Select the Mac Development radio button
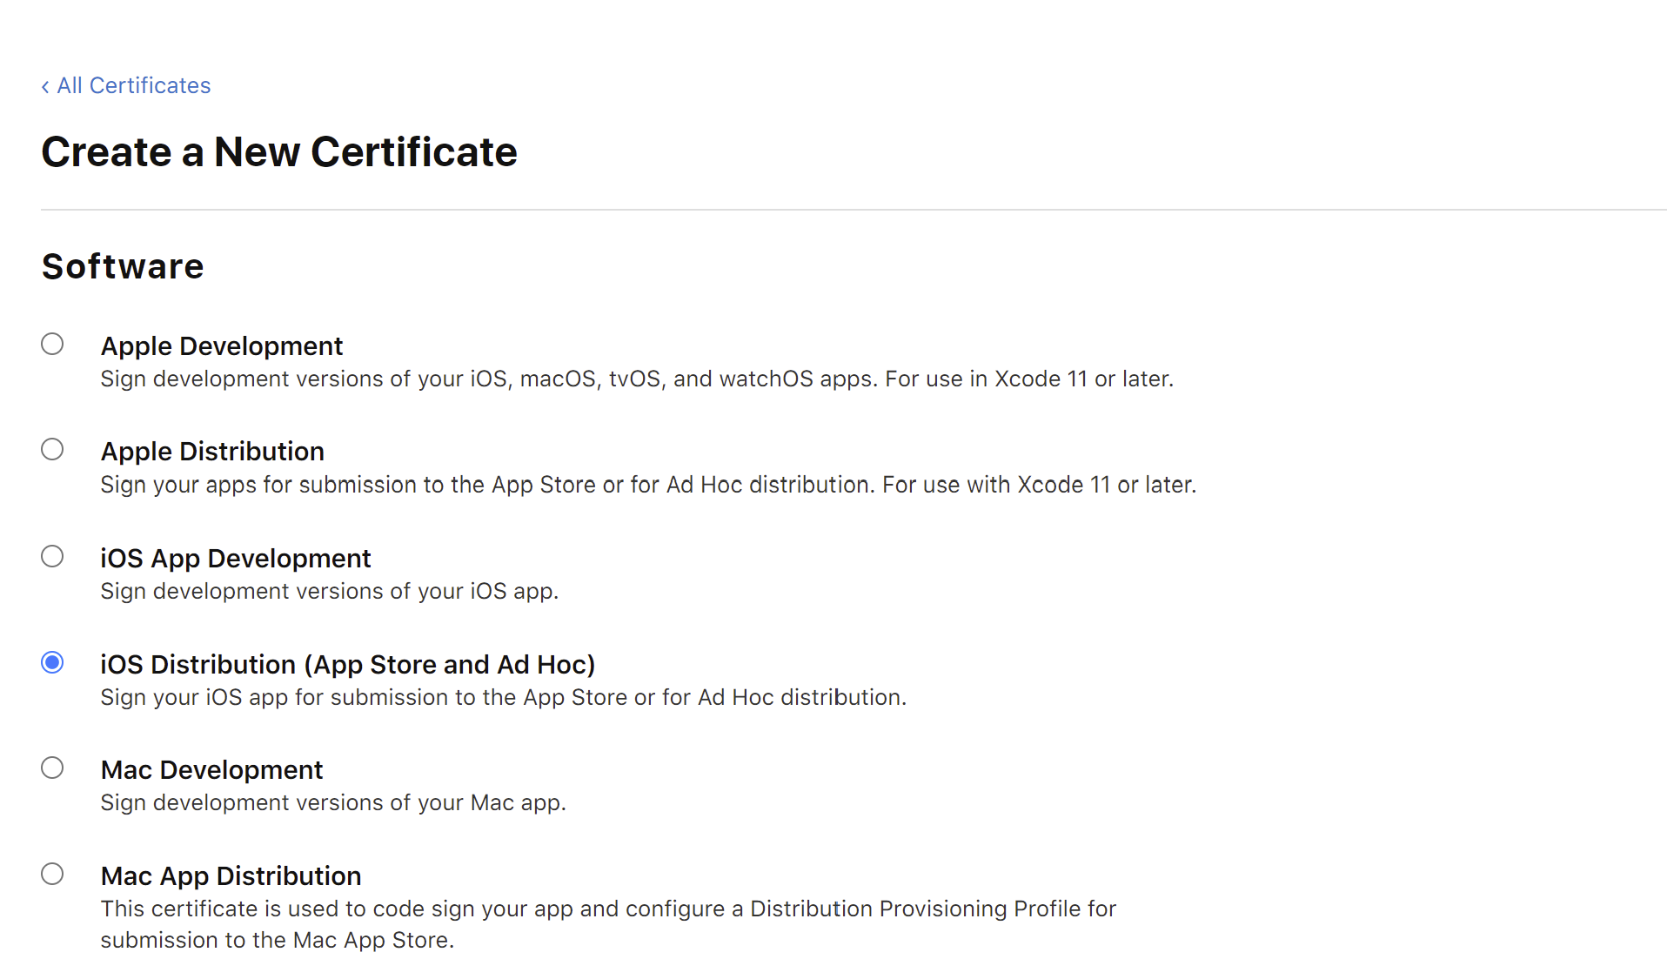Viewport: 1667px width, 959px height. click(x=52, y=768)
